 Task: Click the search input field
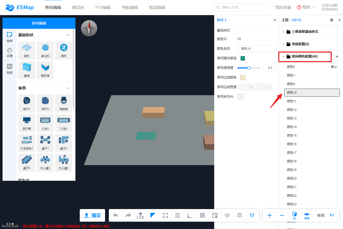coord(239,8)
